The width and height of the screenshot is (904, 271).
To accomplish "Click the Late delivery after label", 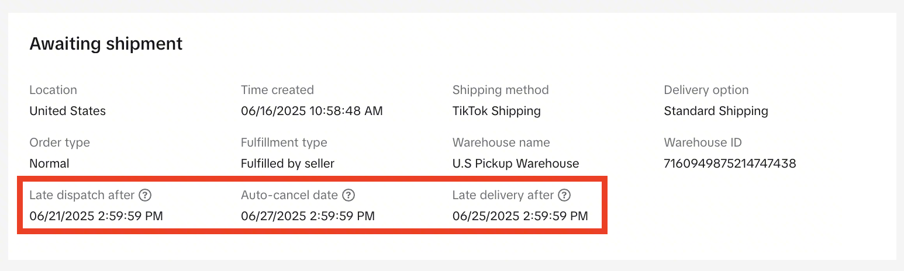I will tap(503, 195).
